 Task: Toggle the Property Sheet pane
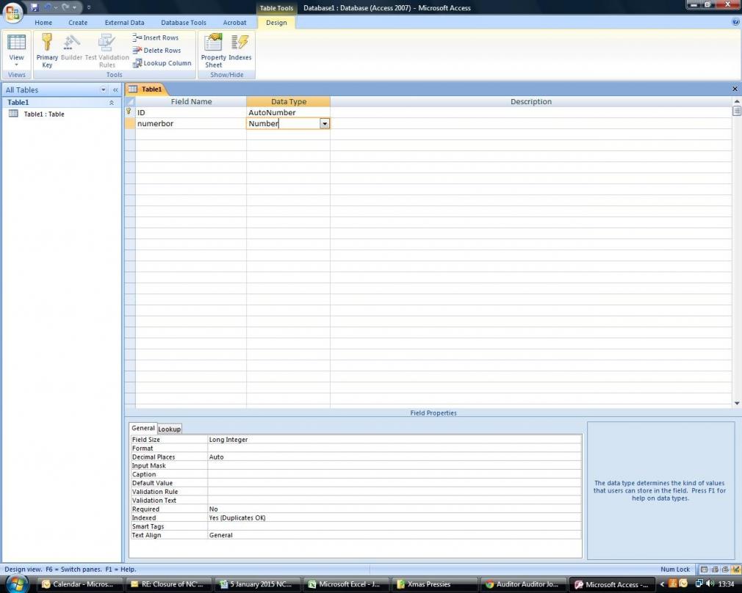pos(214,51)
